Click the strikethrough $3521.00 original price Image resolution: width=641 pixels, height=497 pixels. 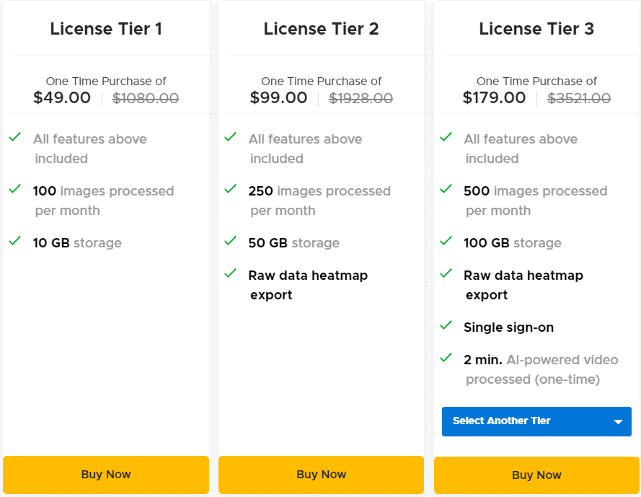(x=577, y=98)
